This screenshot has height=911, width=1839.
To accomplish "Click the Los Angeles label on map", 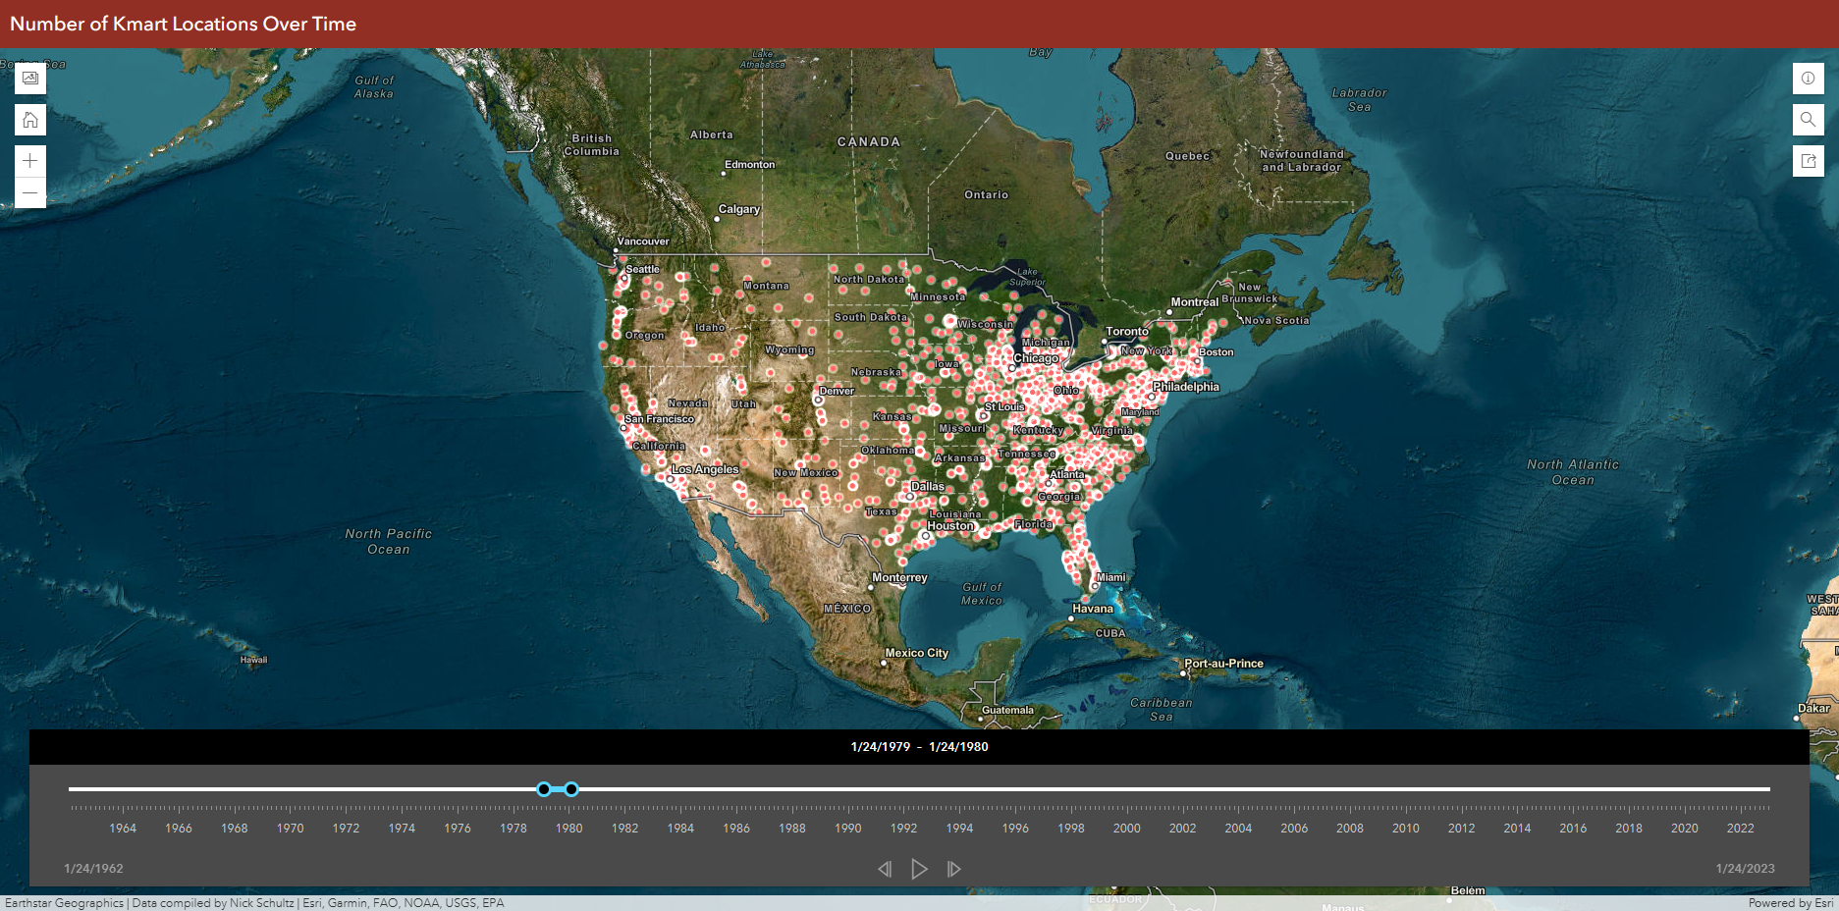I will pyautogui.click(x=705, y=469).
